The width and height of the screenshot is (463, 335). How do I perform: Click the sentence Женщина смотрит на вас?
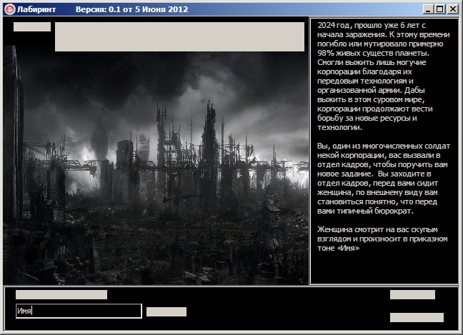382,239
